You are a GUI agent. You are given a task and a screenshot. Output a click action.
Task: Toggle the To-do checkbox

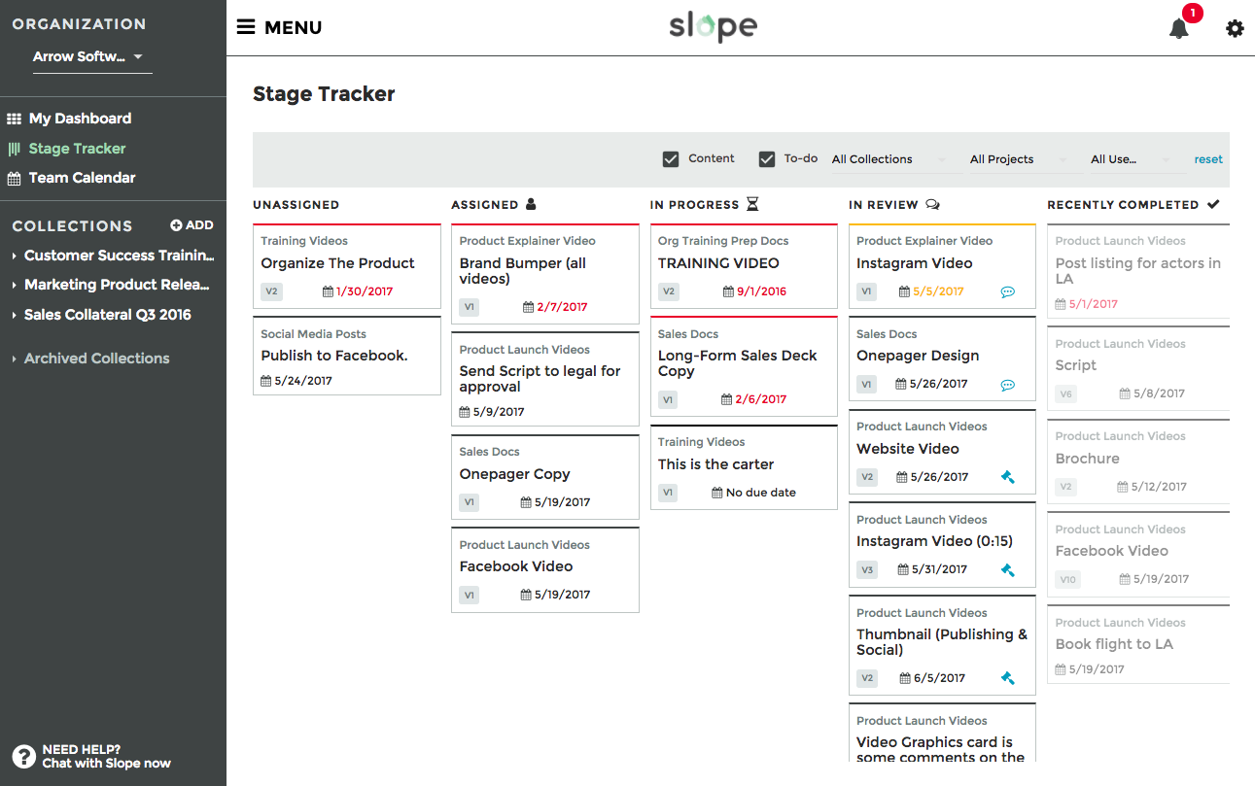[767, 159]
